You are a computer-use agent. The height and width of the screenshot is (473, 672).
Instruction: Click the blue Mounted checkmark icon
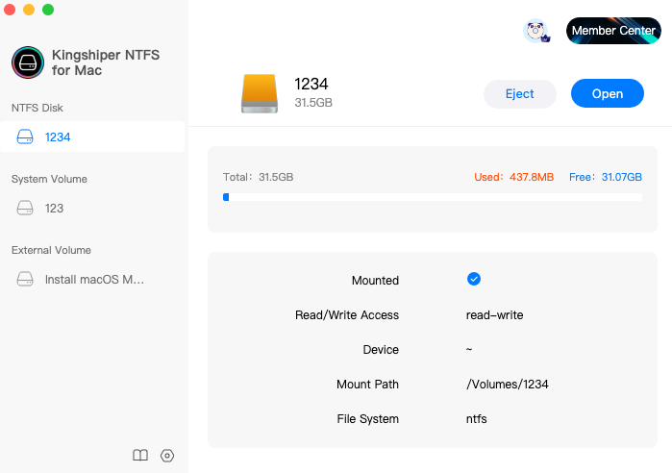tap(474, 279)
